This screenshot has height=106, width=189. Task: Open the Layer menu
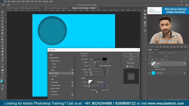tap(18, 1)
